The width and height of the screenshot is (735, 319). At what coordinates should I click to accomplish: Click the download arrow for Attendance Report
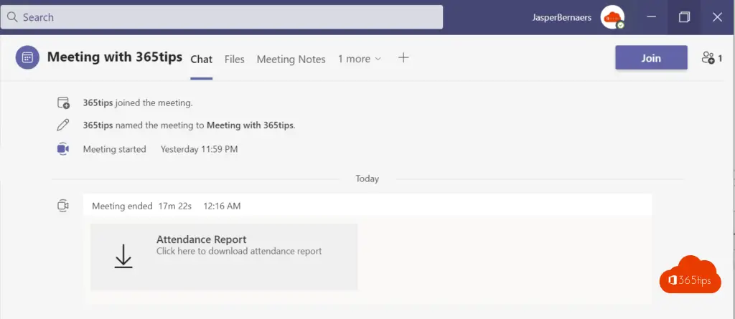[x=123, y=256]
